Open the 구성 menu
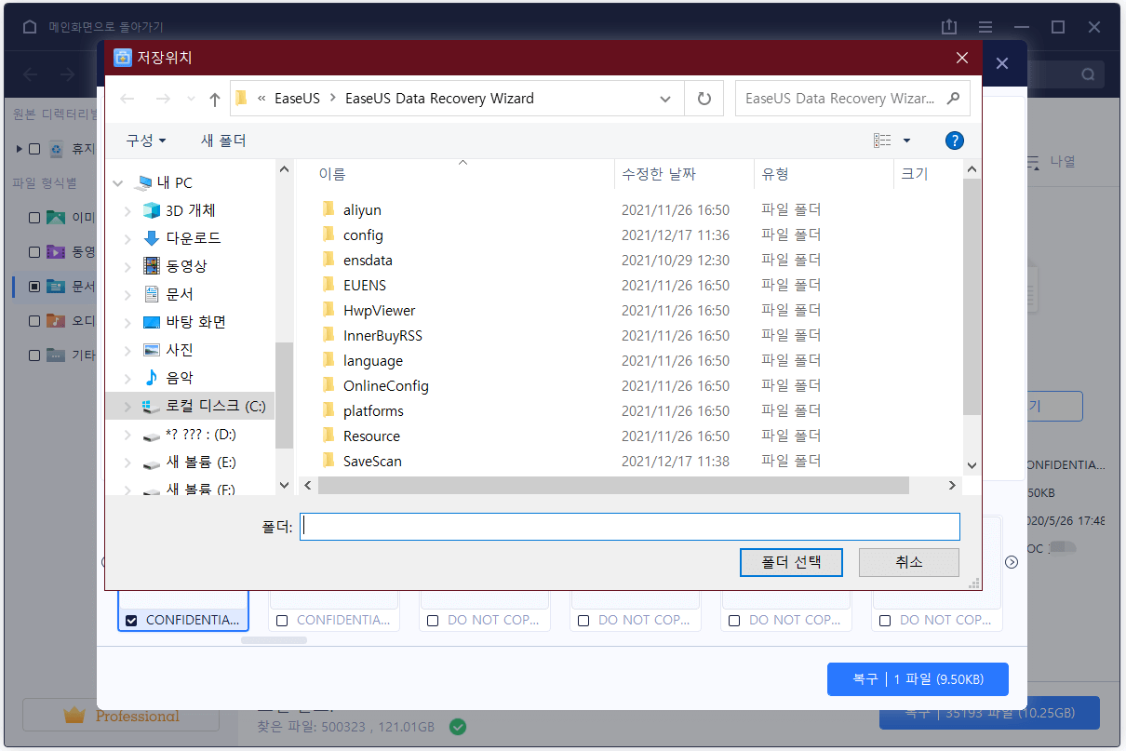Image resolution: width=1126 pixels, height=751 pixels. 146,141
